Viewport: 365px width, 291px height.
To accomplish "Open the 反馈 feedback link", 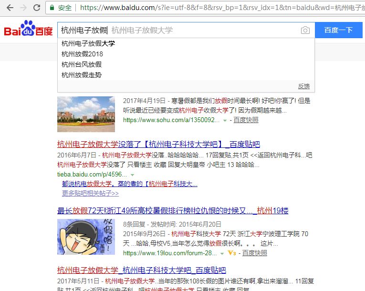I will [304, 86].
